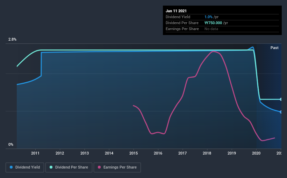The width and height of the screenshot is (287, 178).
Task: Click the 2015 x-axis label
Action: [x=134, y=153]
